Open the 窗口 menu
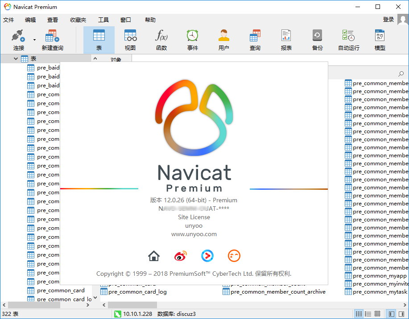409x319 pixels. [x=125, y=20]
